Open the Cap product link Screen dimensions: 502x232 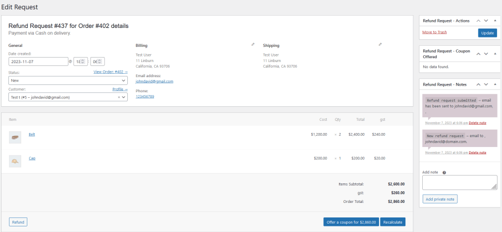32,158
